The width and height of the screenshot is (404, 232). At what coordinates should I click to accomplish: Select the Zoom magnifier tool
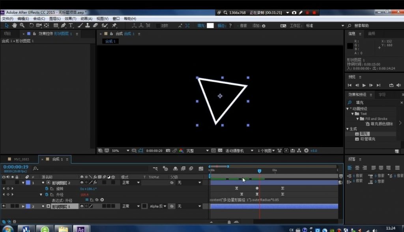tap(22, 26)
